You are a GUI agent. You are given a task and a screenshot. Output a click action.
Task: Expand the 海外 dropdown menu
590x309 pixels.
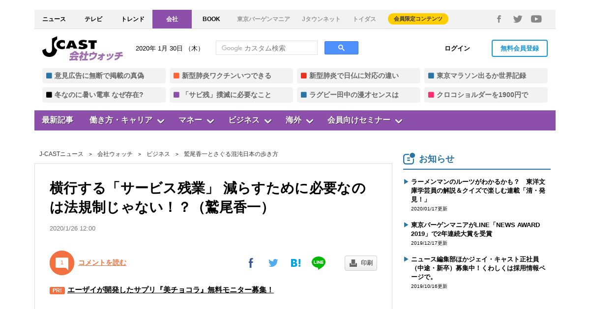(299, 120)
